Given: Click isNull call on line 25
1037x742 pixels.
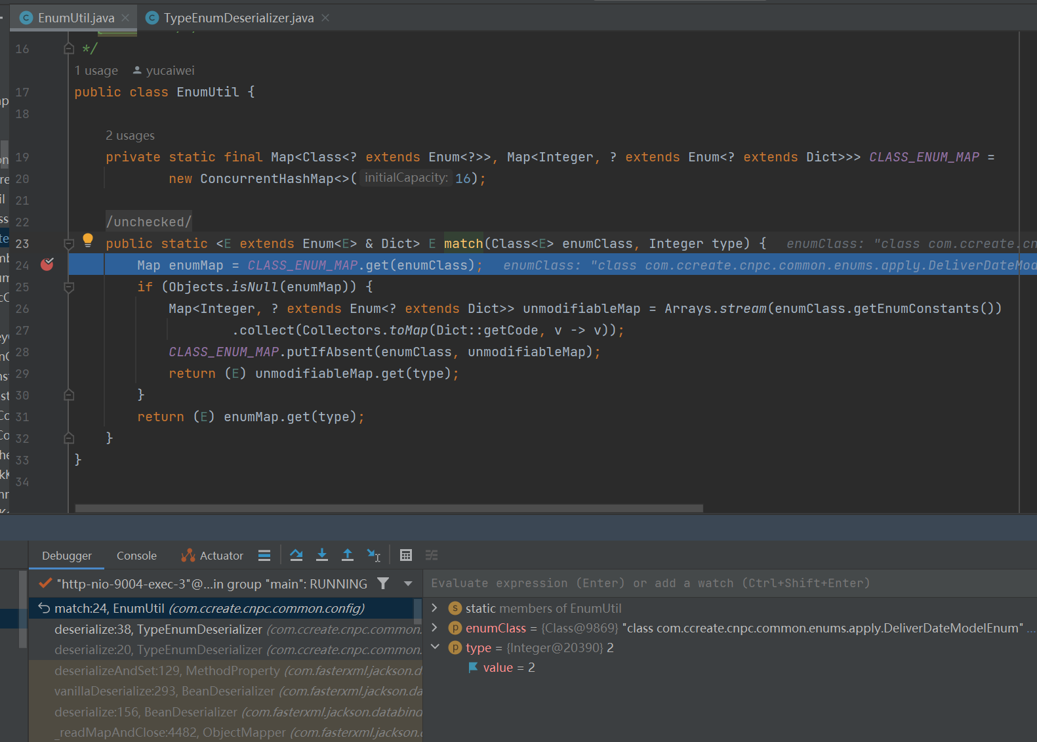Looking at the screenshot, I should coord(255,287).
